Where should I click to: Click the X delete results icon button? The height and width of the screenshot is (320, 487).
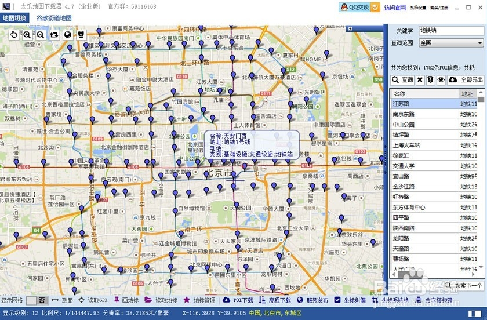click(420, 80)
